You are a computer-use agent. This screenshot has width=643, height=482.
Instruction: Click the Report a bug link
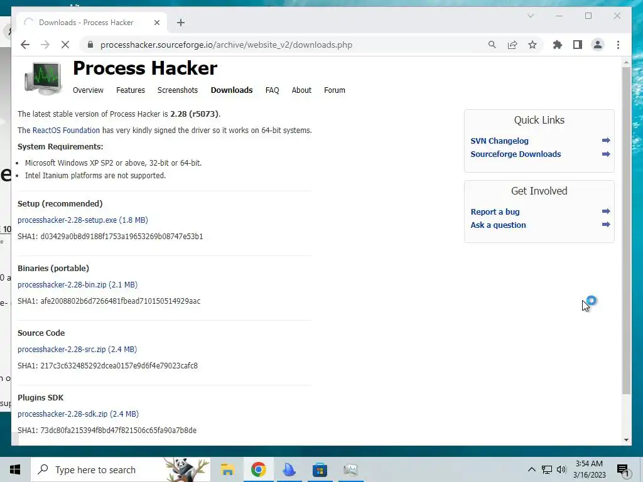[x=495, y=212]
